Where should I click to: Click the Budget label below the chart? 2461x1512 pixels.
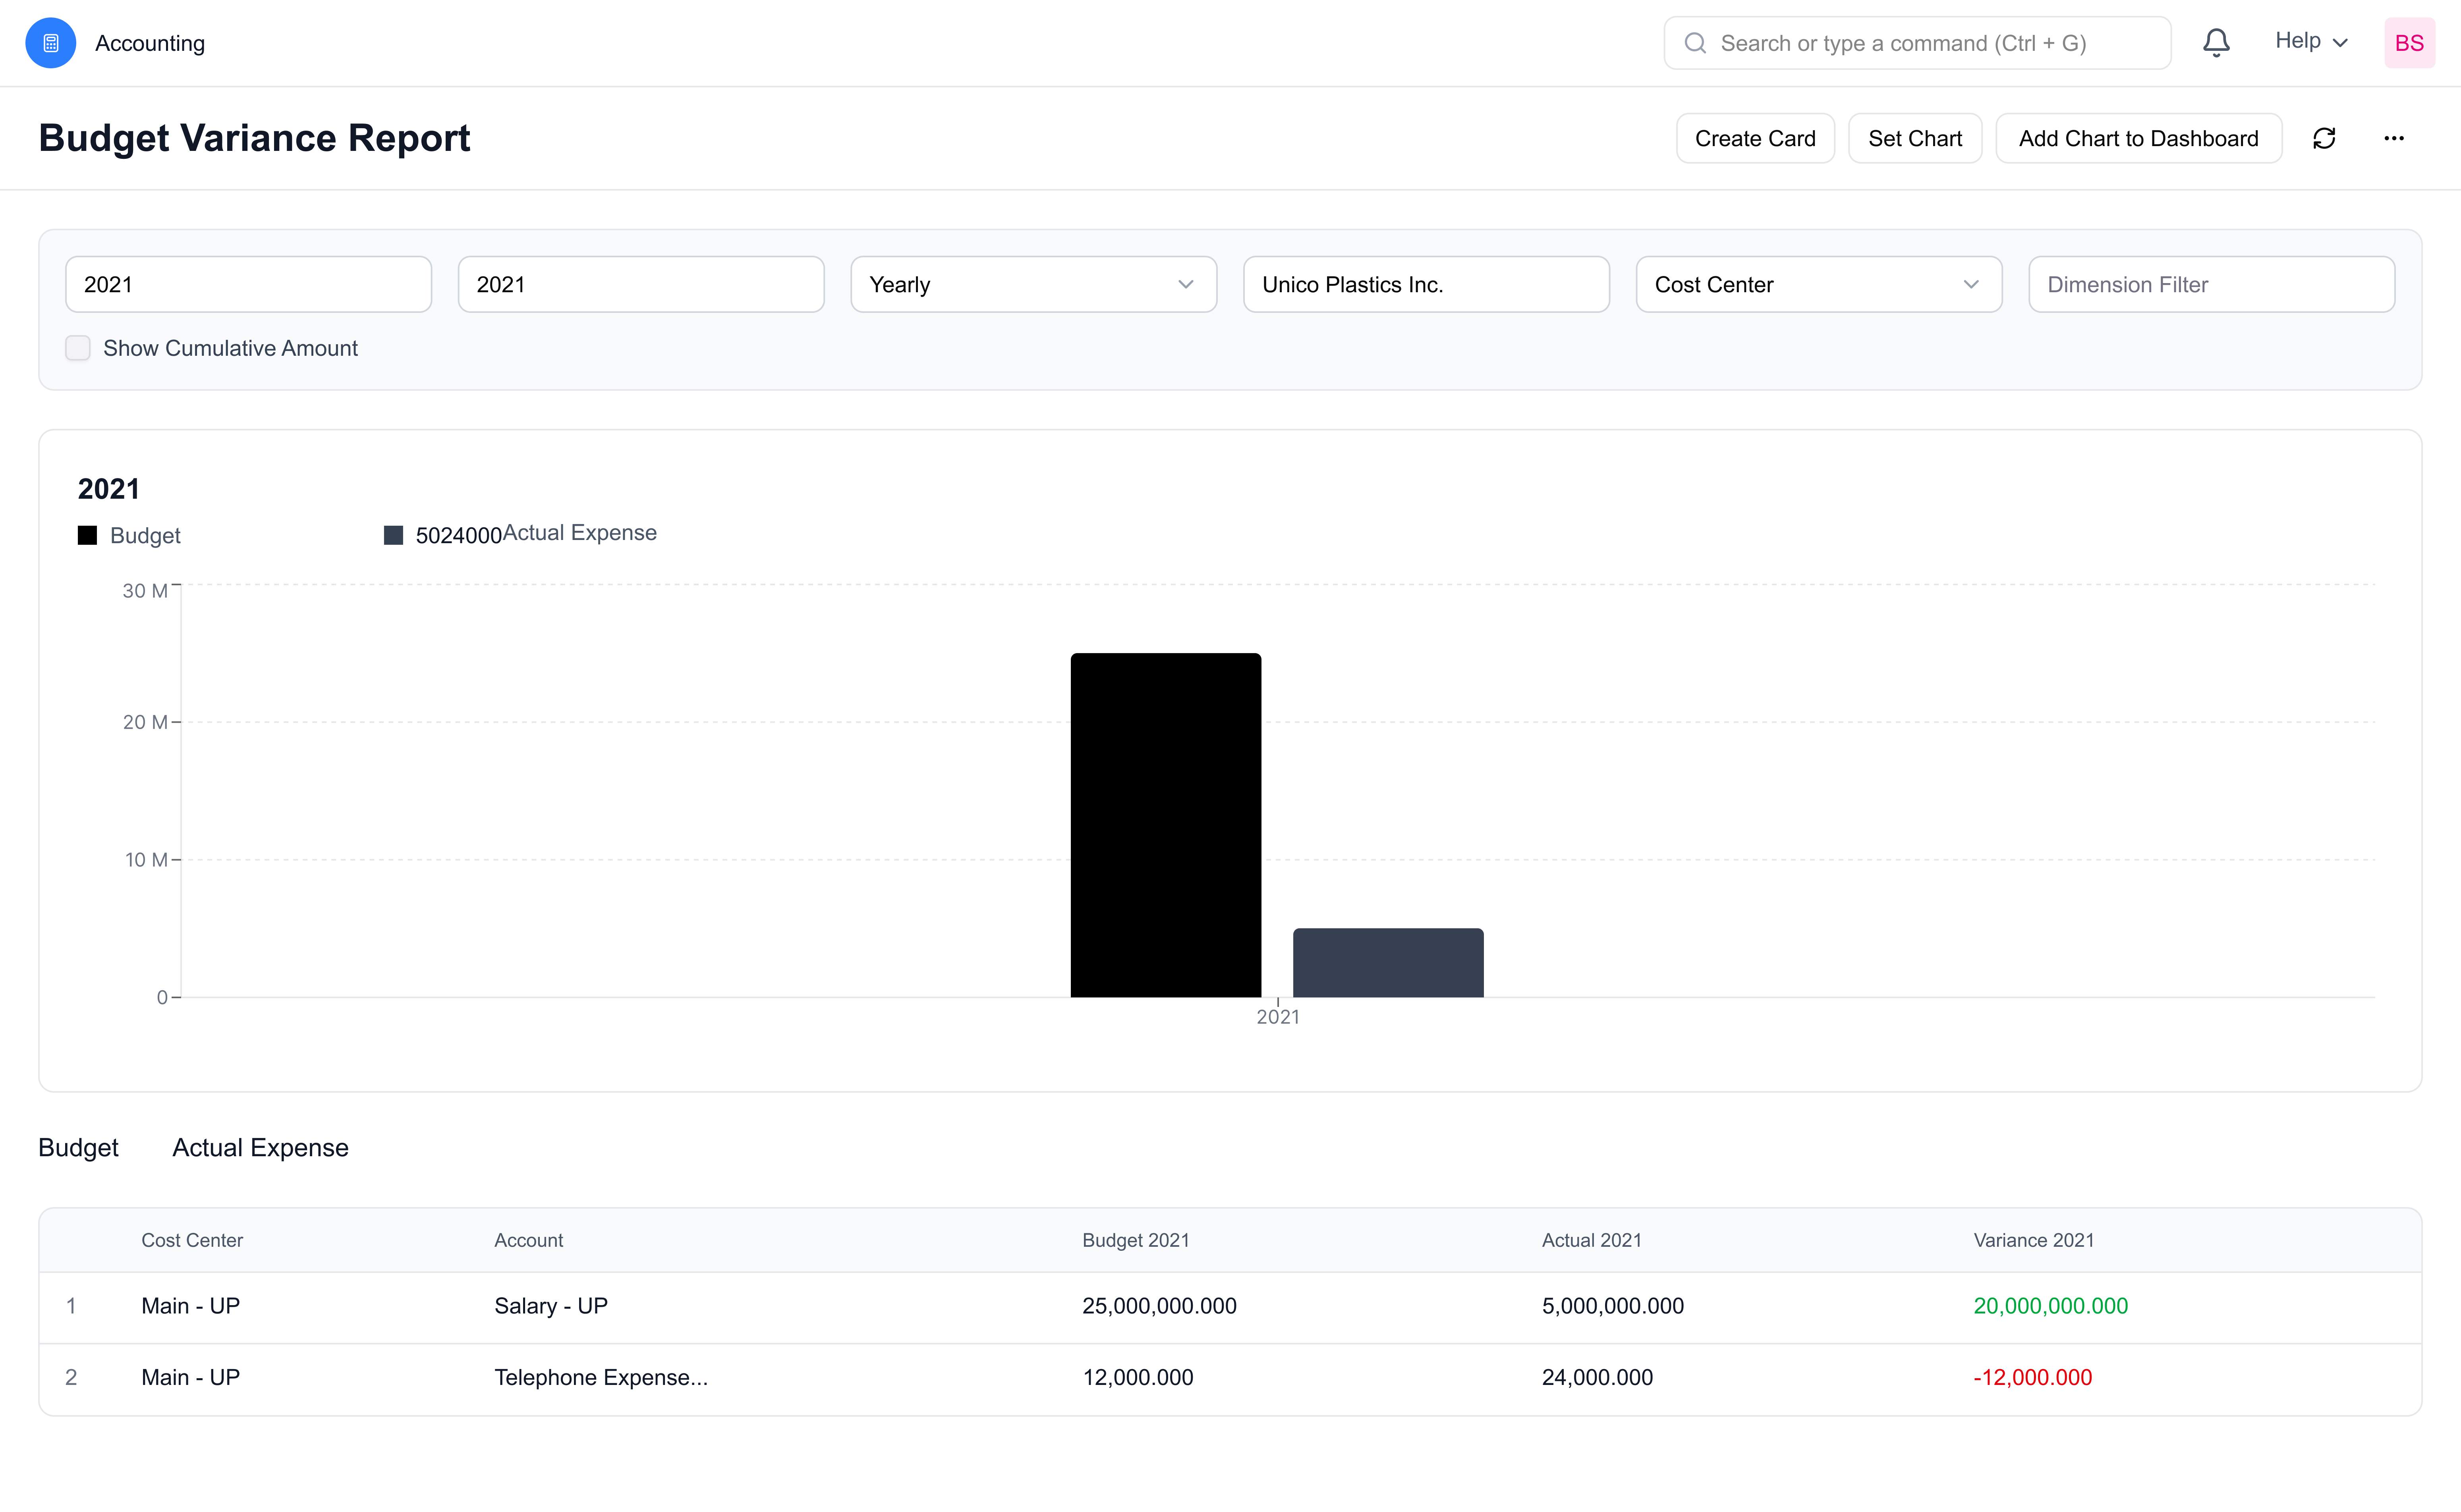click(x=78, y=1148)
